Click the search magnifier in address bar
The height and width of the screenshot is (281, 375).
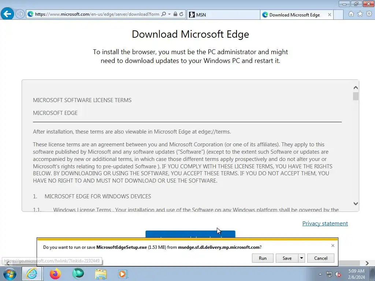click(x=164, y=14)
